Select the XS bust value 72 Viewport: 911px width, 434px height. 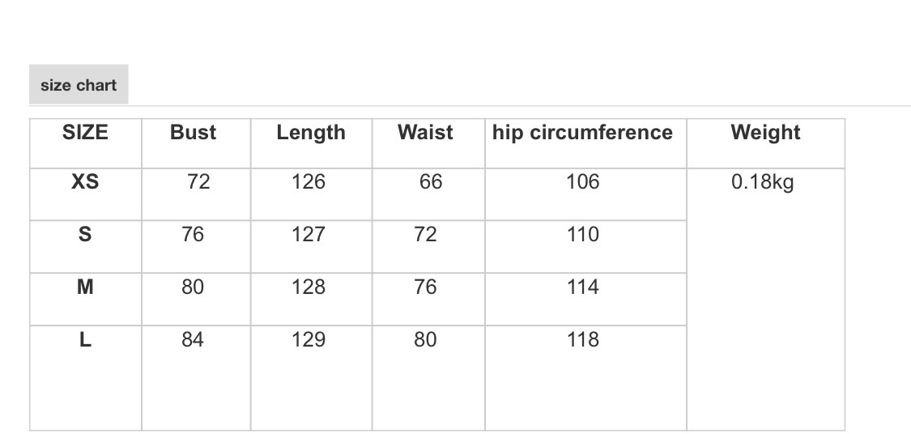198,182
